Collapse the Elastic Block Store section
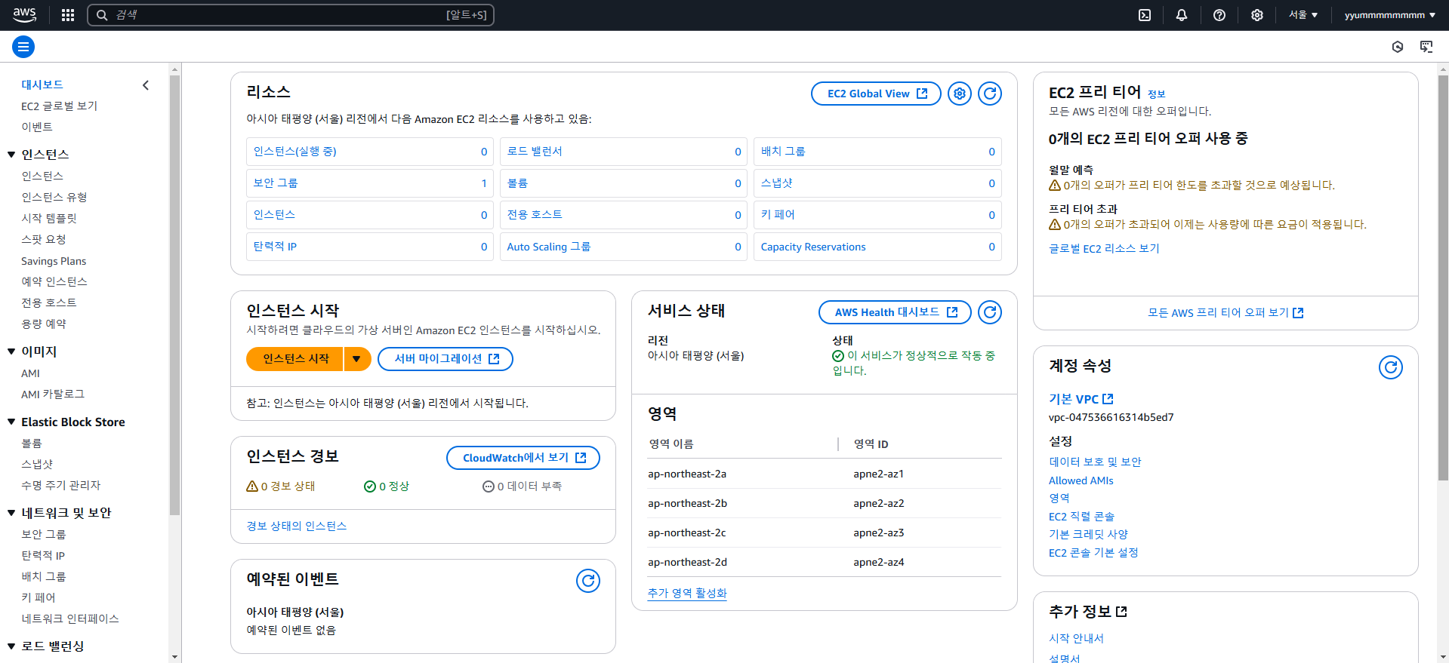The image size is (1449, 663). tap(11, 422)
